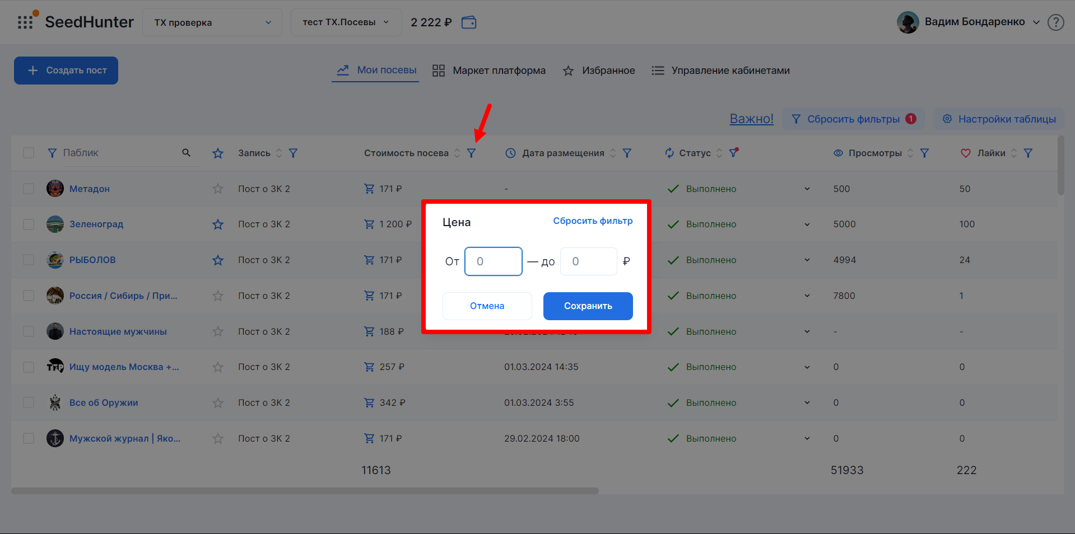This screenshot has width=1075, height=534.
Task: Expand the тест ТХ.Посевы dropdown
Action: (x=346, y=22)
